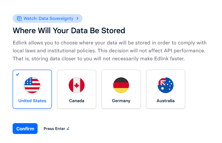
Task: Click the Germany flag icon
Action: (x=121, y=85)
